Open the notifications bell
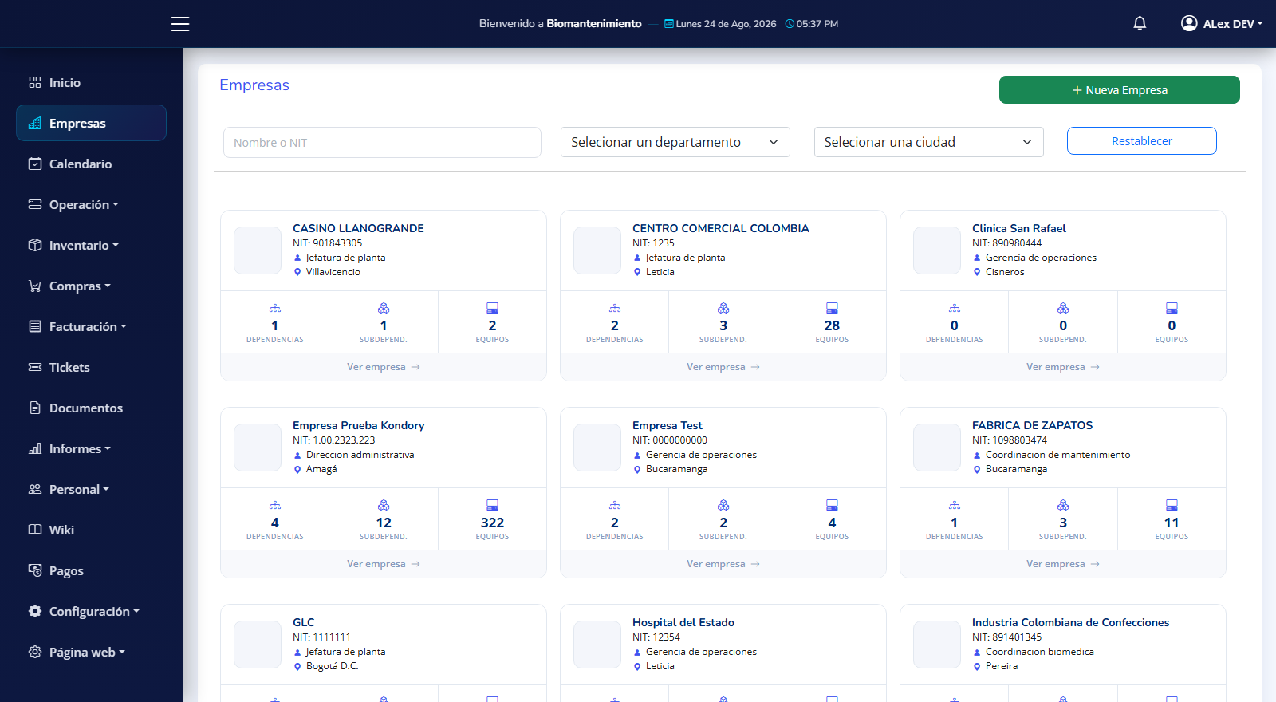This screenshot has width=1276, height=702. click(1140, 24)
